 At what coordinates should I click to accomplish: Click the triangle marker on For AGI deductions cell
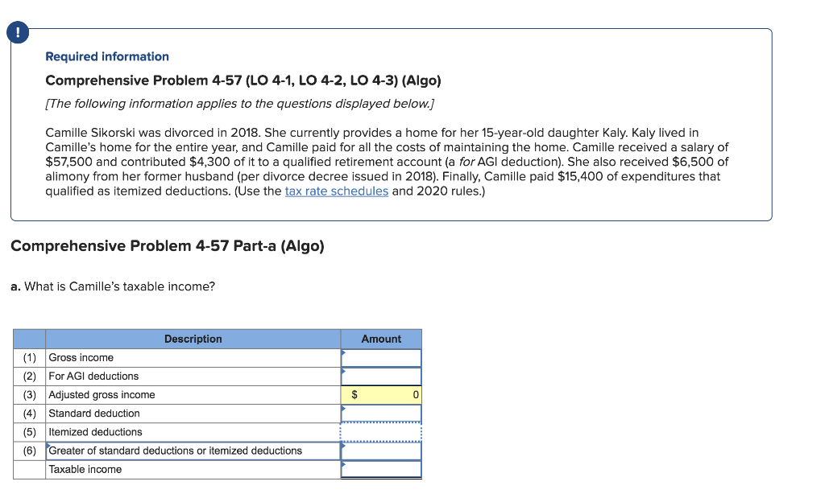coord(345,369)
